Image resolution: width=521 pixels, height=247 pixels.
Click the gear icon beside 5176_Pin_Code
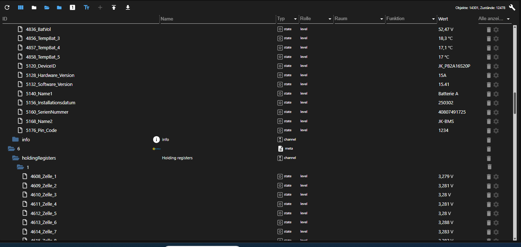[x=496, y=131]
